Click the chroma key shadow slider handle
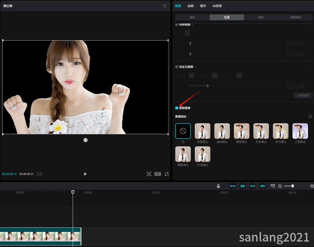Screen dimensions: 314x247 pyautogui.click(x=190, y=54)
